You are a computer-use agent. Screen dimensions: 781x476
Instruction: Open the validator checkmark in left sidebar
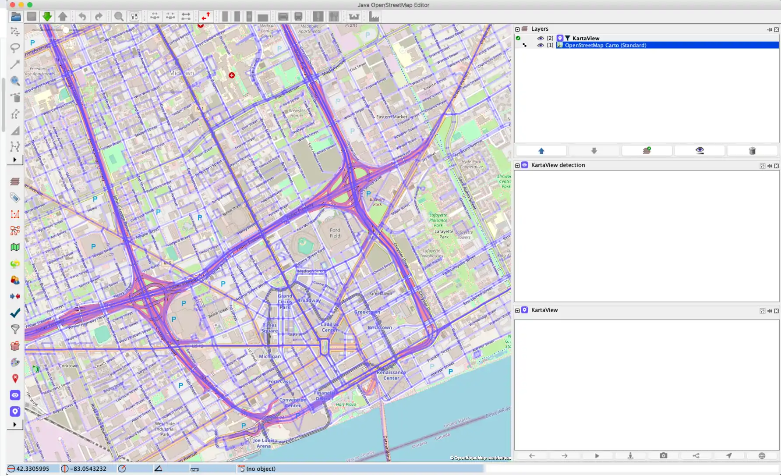[x=15, y=313]
